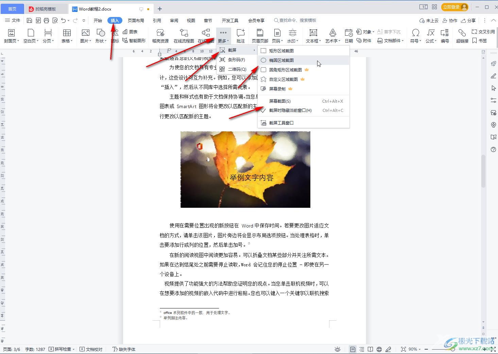Screen dimensions: 498x354
Task: Select rectangular area screenshot (矩形区域截图)
Action: click(x=304, y=51)
